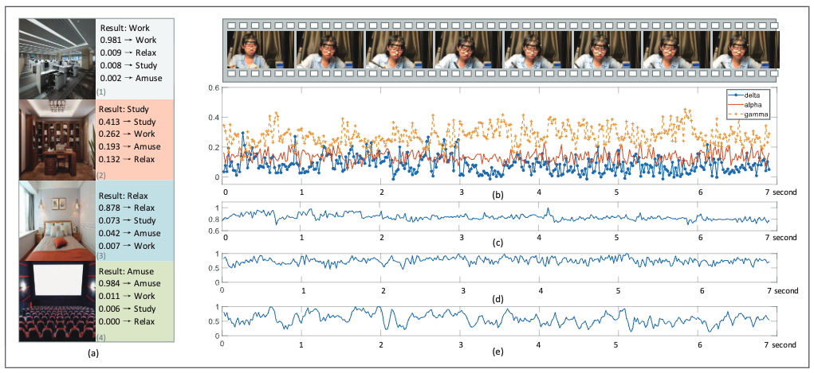Click the 0.4 y-axis label of the delta/alpha/gamma chart
The height and width of the screenshot is (373, 814).
tap(215, 117)
